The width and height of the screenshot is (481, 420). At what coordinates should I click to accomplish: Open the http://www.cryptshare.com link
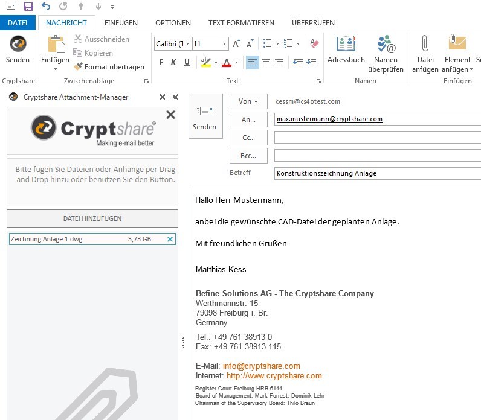point(274,376)
